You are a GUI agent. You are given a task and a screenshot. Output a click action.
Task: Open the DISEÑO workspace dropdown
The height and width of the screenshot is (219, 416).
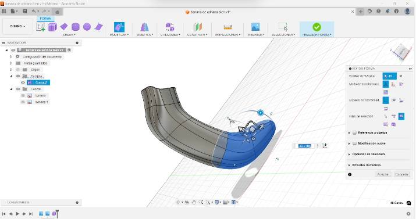click(x=17, y=26)
